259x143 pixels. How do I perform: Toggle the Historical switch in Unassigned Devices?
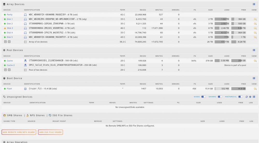click(241, 97)
